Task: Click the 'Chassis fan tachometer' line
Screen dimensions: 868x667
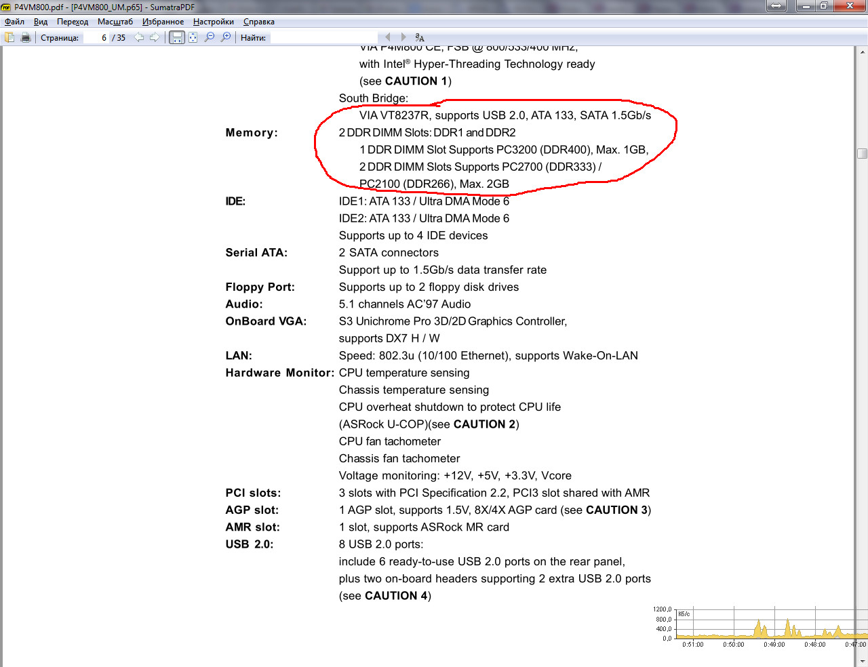Action: coord(399,459)
